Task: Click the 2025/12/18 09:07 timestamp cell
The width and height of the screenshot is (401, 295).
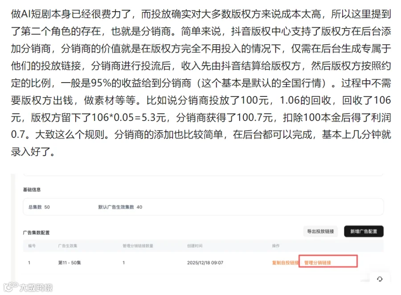Action: click(x=205, y=262)
